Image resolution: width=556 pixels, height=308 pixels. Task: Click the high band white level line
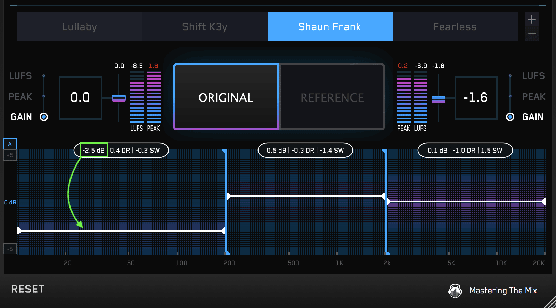coord(466,201)
